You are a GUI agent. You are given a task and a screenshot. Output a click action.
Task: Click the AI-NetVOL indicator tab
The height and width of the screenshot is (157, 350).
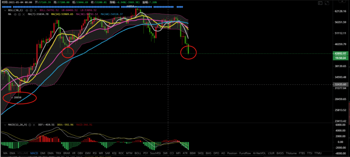[259, 153]
